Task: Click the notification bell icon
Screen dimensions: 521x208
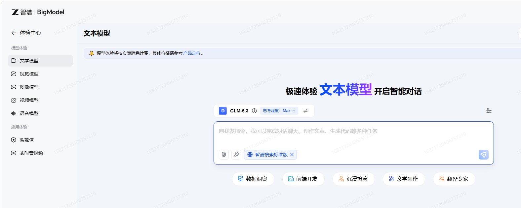Action: pyautogui.click(x=92, y=53)
